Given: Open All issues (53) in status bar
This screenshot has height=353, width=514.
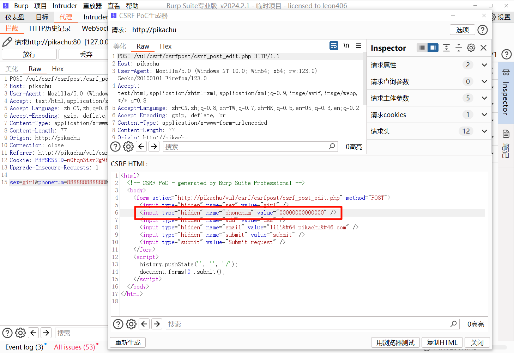Looking at the screenshot, I should (74, 347).
